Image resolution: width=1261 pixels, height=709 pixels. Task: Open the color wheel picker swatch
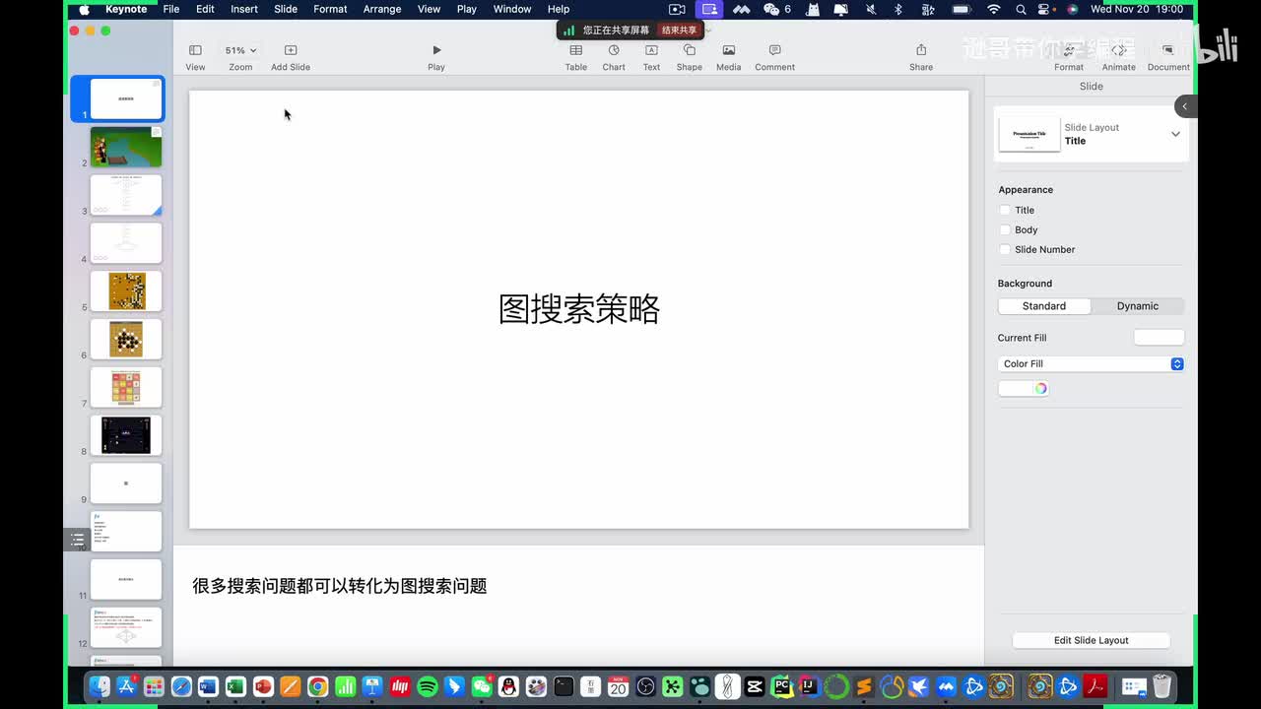coord(1040,388)
